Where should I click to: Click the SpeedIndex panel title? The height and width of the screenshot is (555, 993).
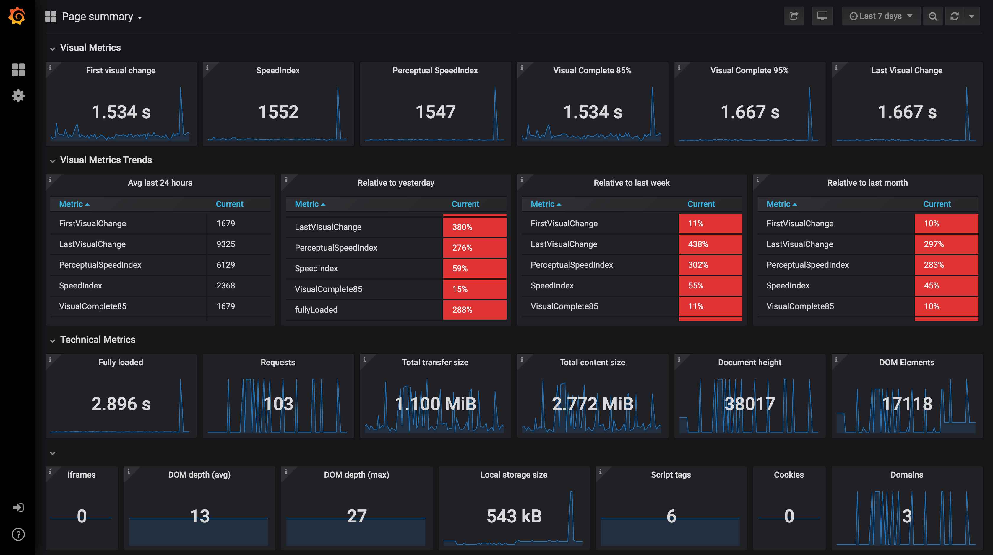pyautogui.click(x=278, y=70)
